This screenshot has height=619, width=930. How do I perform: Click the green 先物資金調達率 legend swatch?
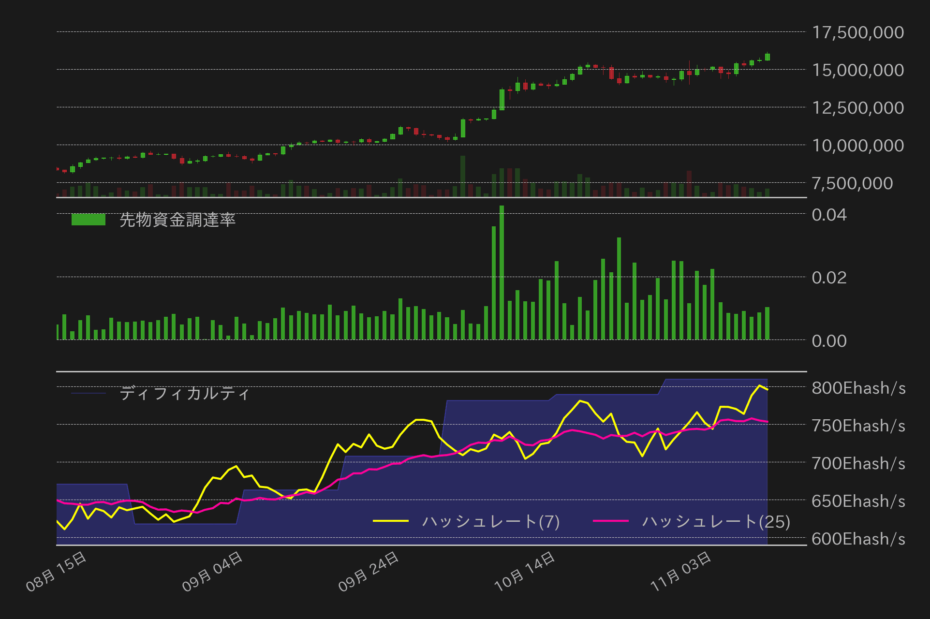click(88, 220)
